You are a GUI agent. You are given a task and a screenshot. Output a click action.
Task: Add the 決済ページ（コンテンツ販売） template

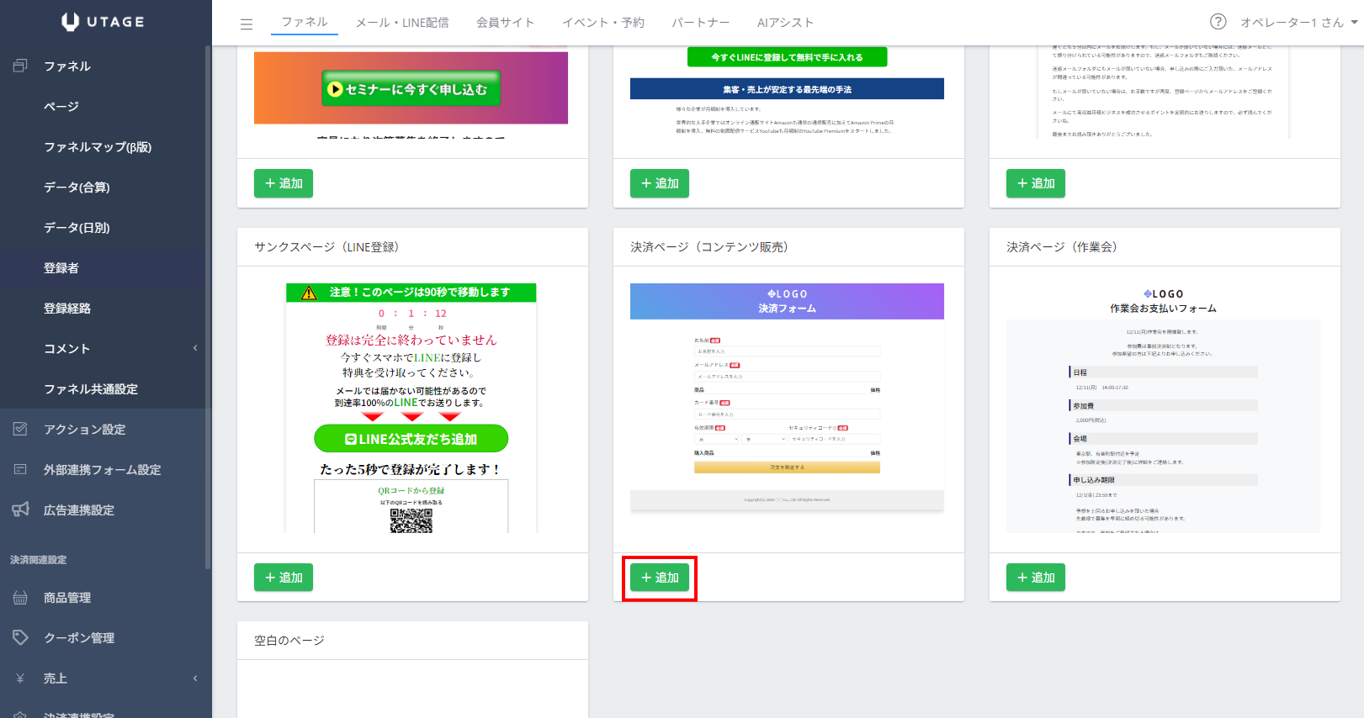coord(660,578)
